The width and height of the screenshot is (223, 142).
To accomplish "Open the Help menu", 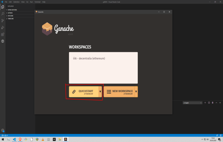I will 44,2.
